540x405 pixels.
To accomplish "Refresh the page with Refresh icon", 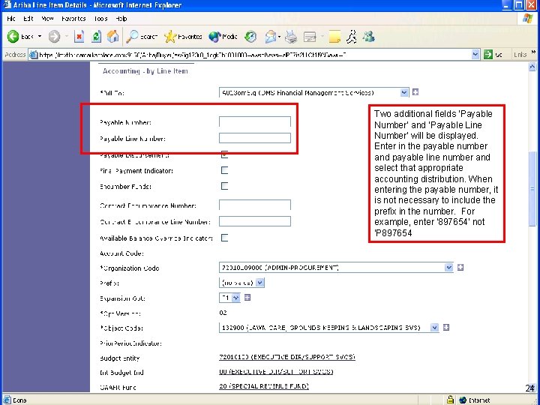I will (x=96, y=37).
